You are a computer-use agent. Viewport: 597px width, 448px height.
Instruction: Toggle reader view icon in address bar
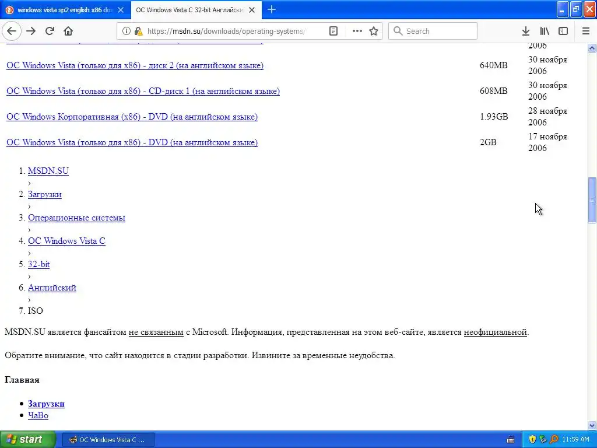pyautogui.click(x=333, y=32)
